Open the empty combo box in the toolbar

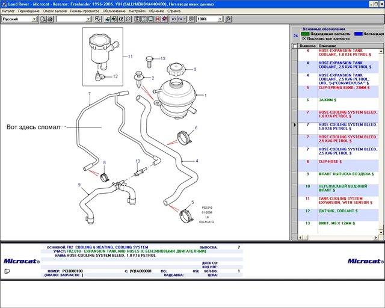88,19
